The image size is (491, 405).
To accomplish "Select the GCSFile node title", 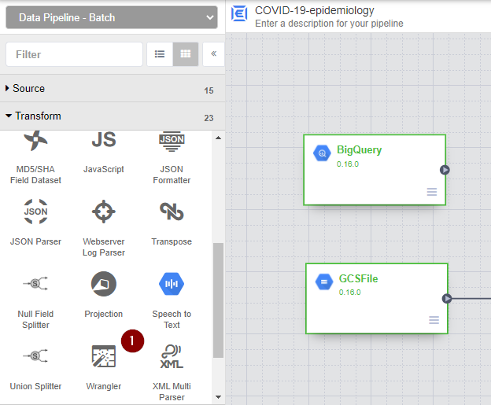I will 358,278.
